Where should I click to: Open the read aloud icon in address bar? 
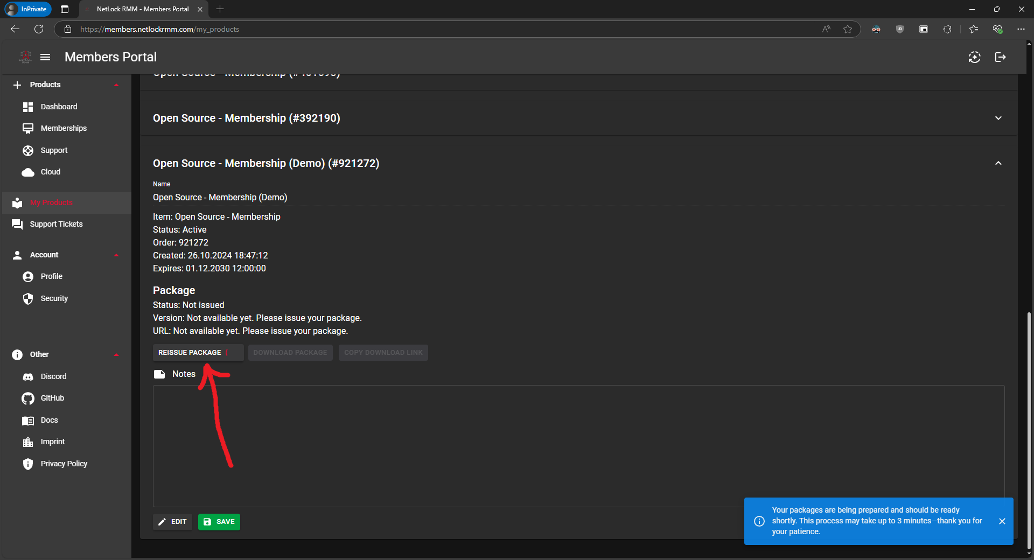click(x=826, y=29)
